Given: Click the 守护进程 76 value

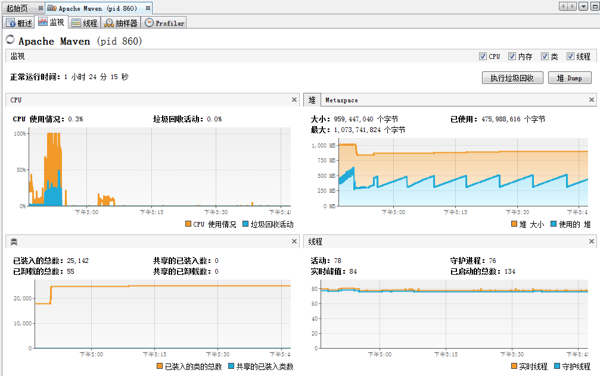Looking at the screenshot, I should (493, 261).
